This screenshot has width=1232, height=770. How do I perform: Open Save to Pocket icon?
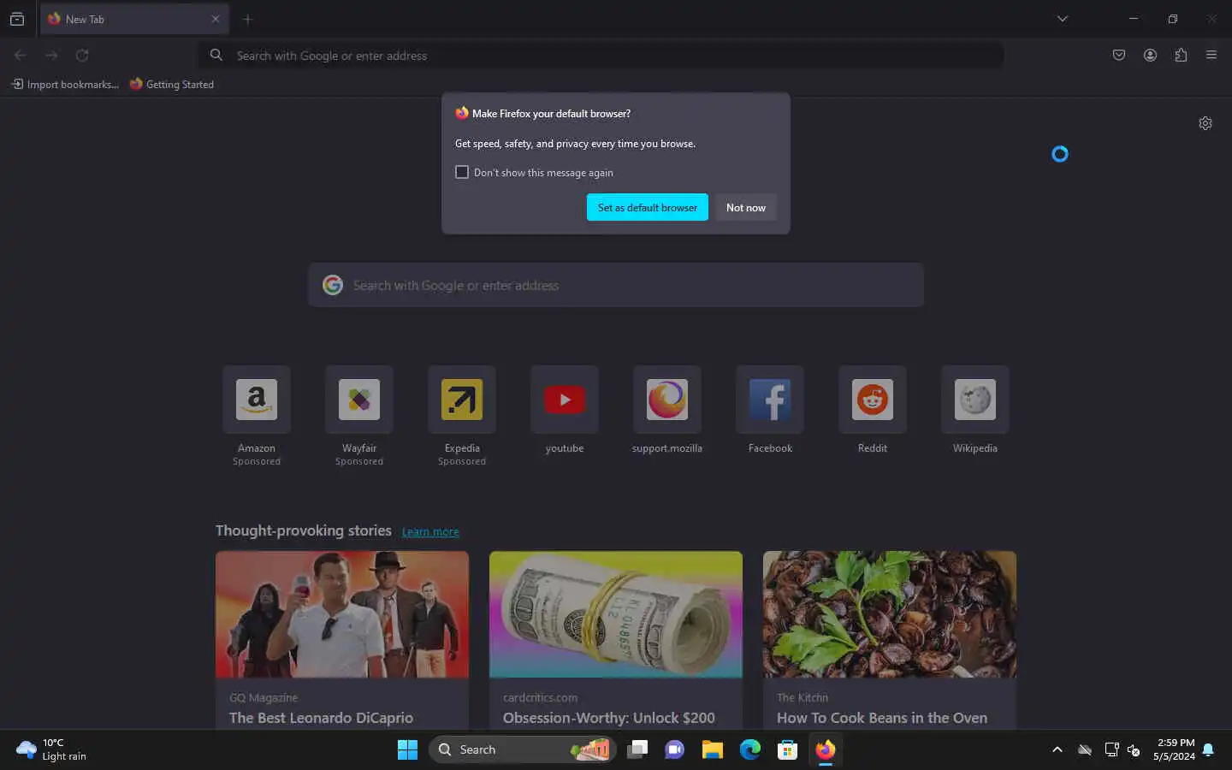tap(1119, 55)
